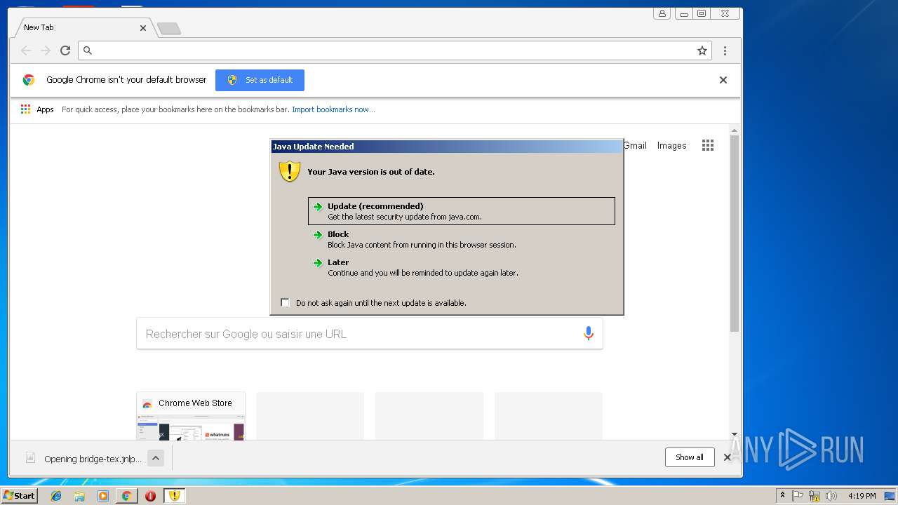Select the Java Update taskbar button
The image size is (898, 505).
click(x=174, y=496)
